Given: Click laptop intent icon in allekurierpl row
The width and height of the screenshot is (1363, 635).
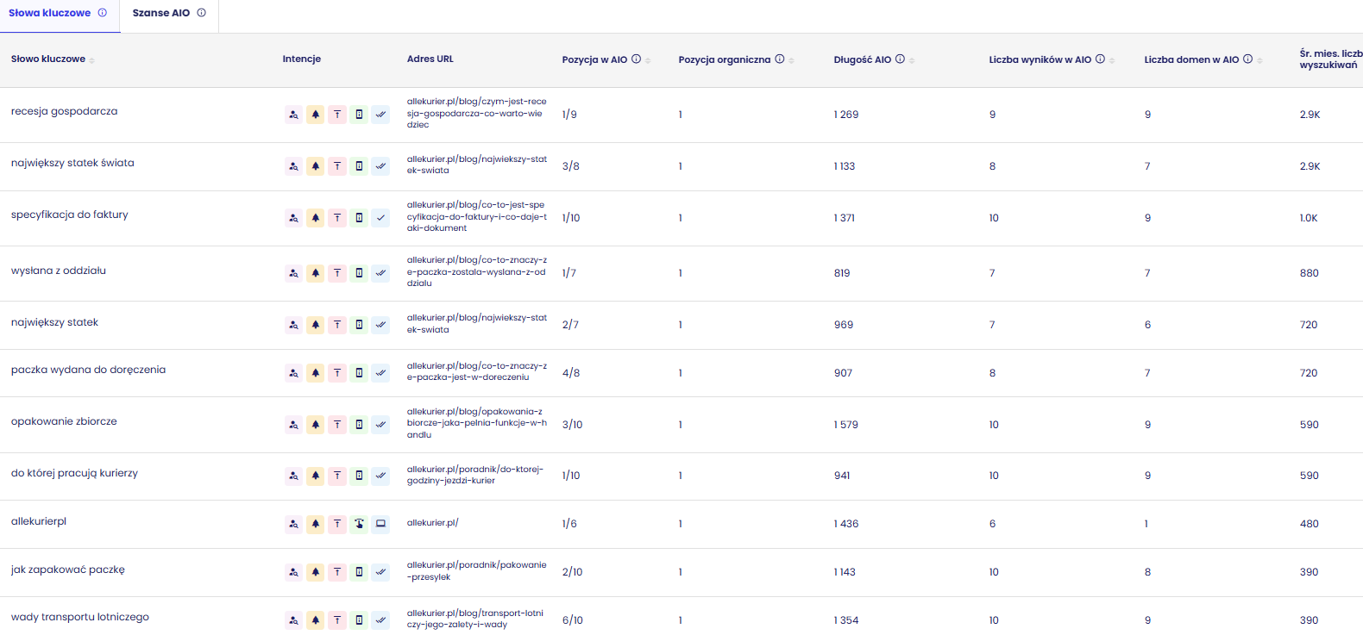Looking at the screenshot, I should pyautogui.click(x=380, y=524).
